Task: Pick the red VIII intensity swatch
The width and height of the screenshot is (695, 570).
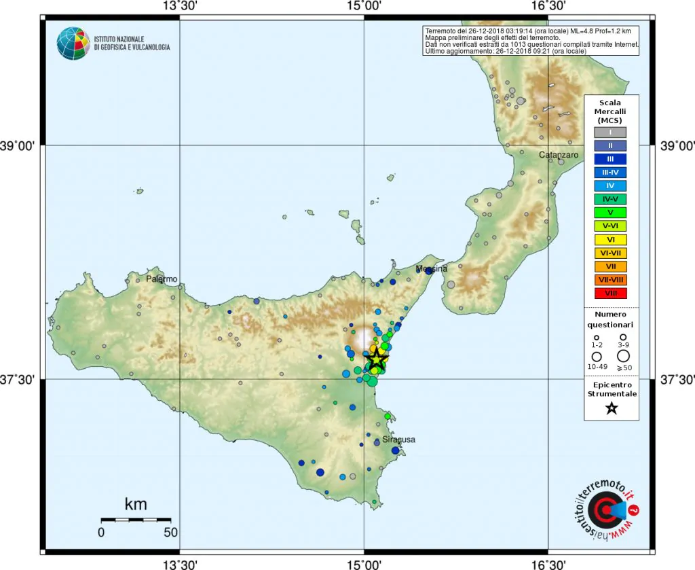Action: [x=612, y=293]
